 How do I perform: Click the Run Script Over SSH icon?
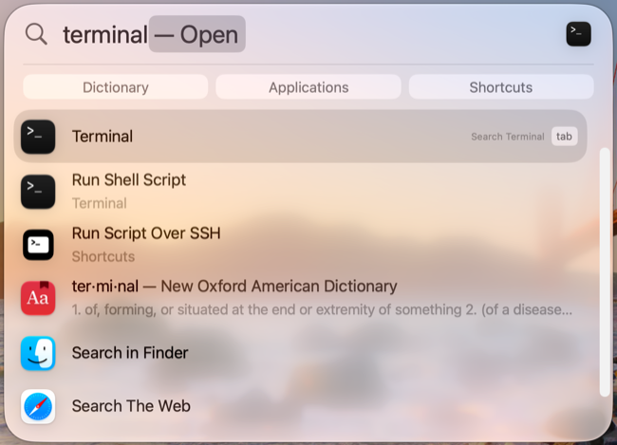pyautogui.click(x=38, y=245)
